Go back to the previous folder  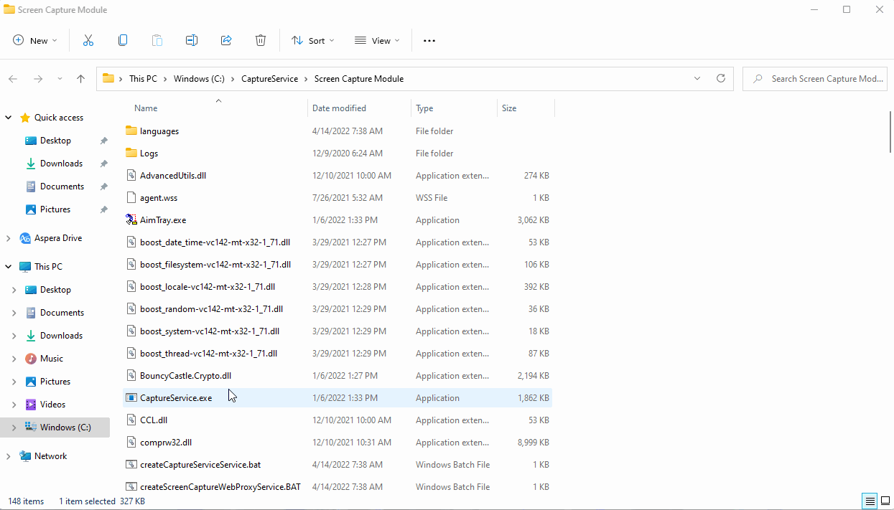(x=12, y=79)
